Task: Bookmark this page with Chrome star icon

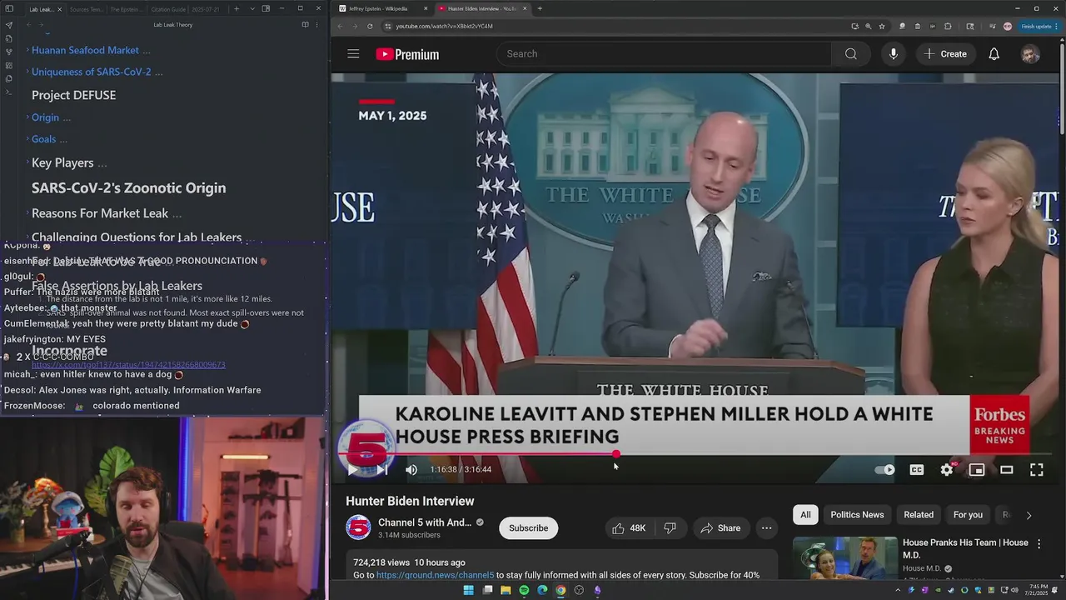Action: click(x=882, y=26)
